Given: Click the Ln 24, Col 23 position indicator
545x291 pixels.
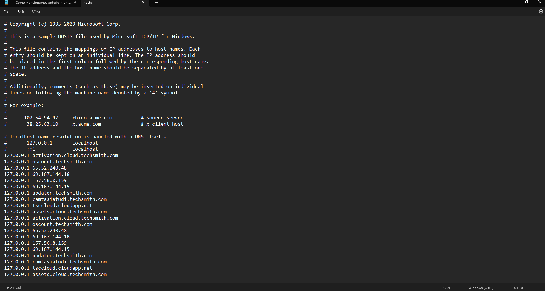Looking at the screenshot, I should (15, 288).
